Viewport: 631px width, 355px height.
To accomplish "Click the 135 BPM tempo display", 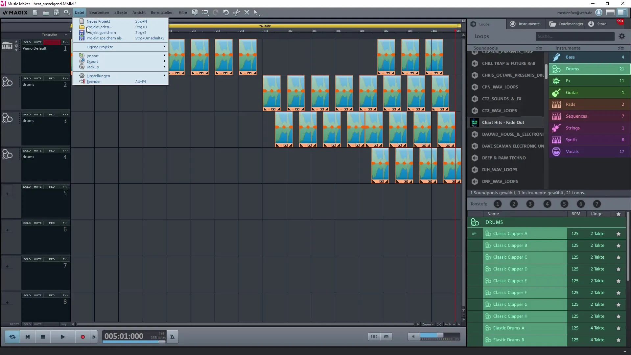I will click(158, 338).
